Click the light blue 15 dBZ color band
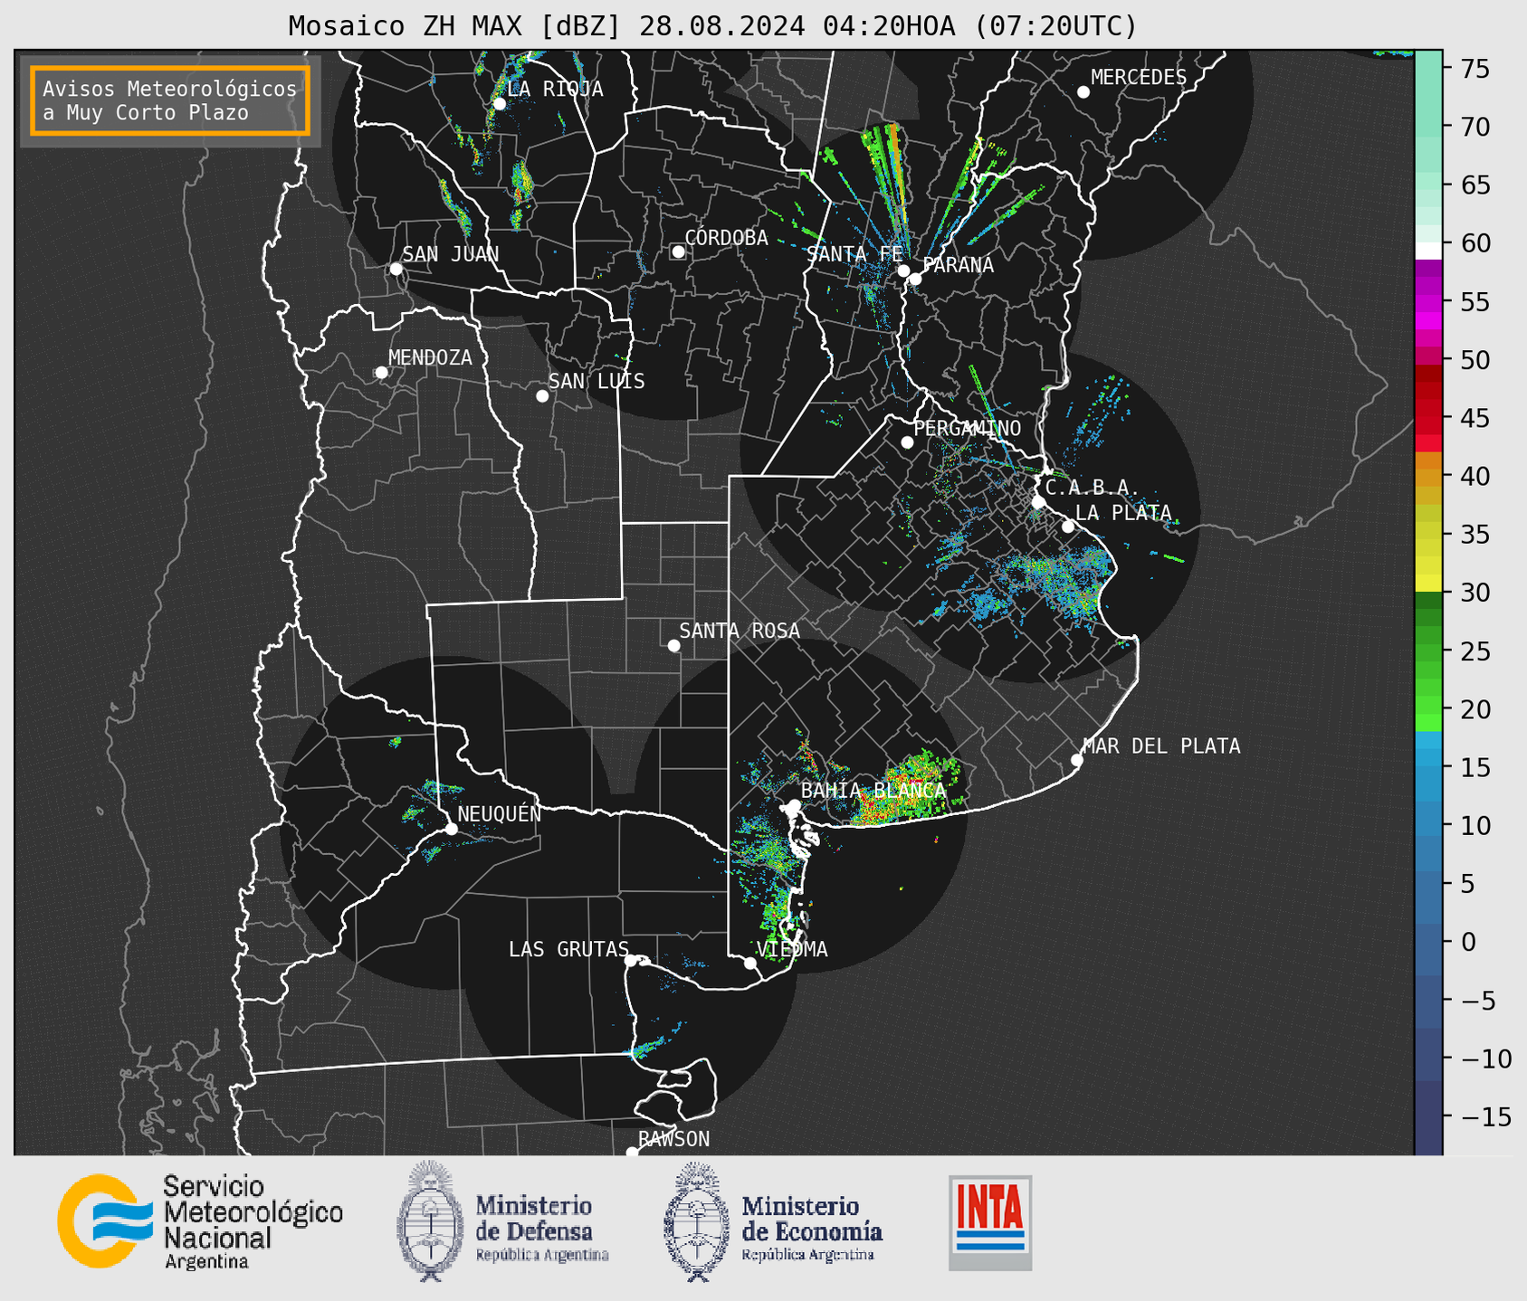1527x1301 pixels. click(1428, 767)
